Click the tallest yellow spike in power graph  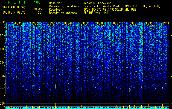(x=56, y=106)
